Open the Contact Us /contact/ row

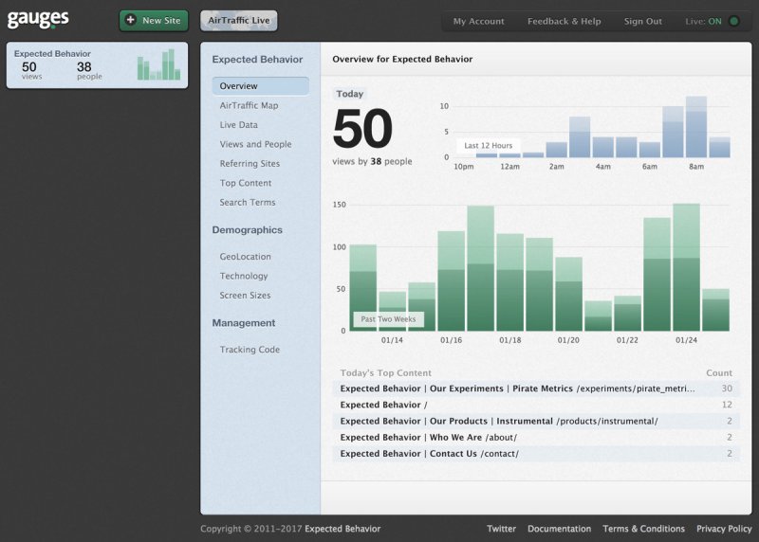pos(536,454)
